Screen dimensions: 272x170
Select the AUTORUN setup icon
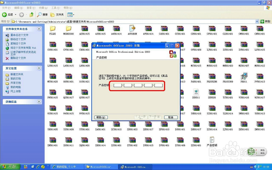[132, 29]
